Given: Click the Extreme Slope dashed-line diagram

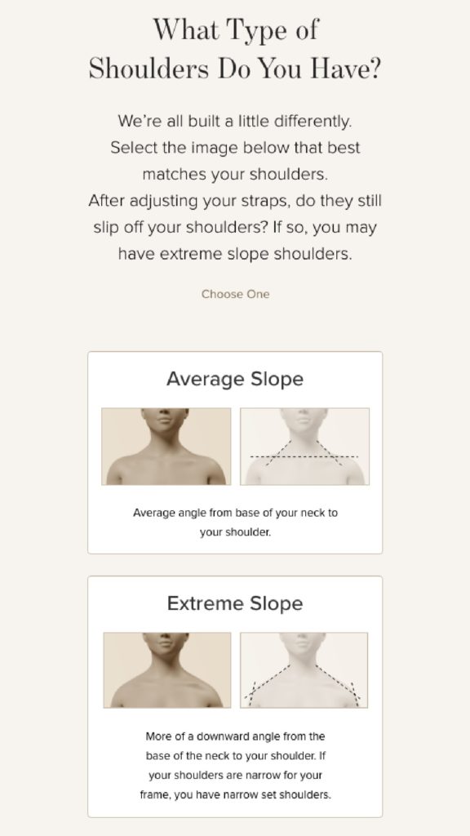Looking at the screenshot, I should (304, 670).
